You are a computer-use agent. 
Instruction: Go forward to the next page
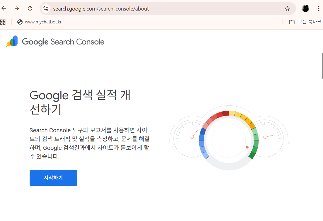17,8
